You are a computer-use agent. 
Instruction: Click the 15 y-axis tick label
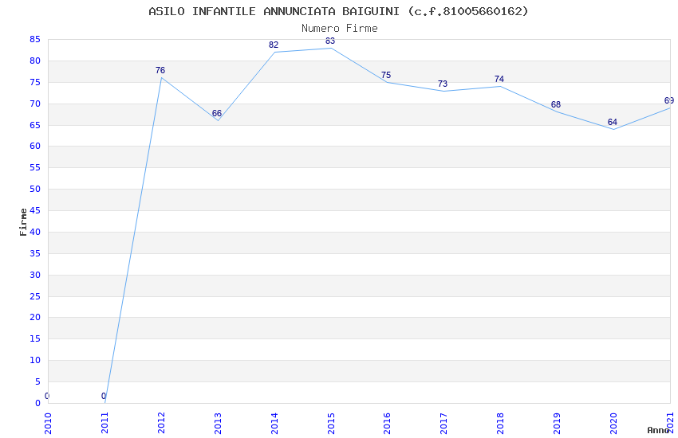pos(35,338)
